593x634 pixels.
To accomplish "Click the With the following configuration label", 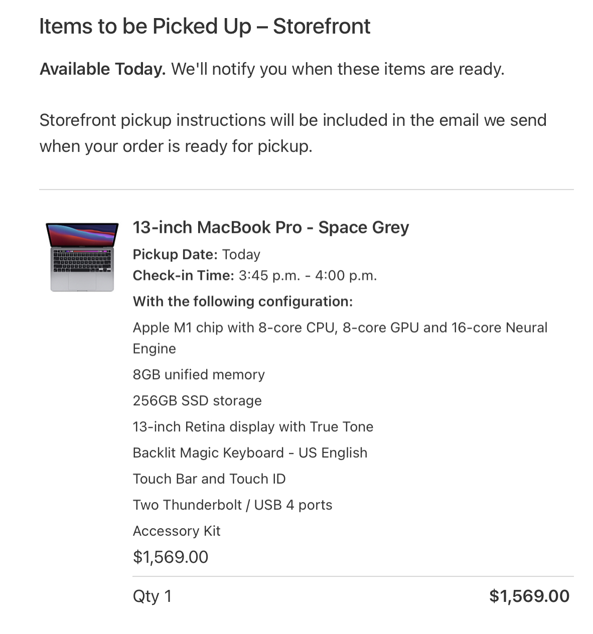I will (243, 301).
